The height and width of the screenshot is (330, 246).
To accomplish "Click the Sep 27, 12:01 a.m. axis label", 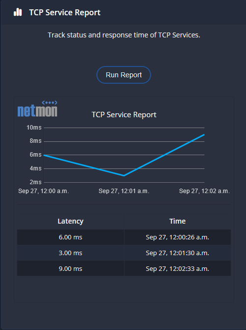I will pos(124,191).
